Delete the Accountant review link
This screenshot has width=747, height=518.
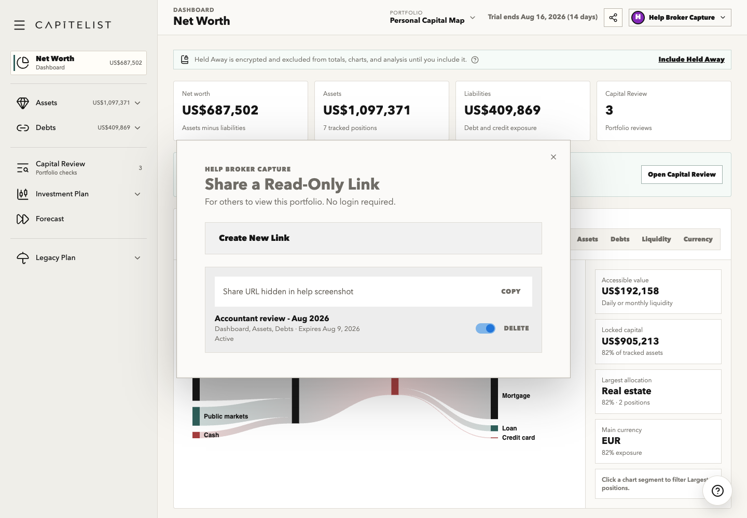point(516,328)
